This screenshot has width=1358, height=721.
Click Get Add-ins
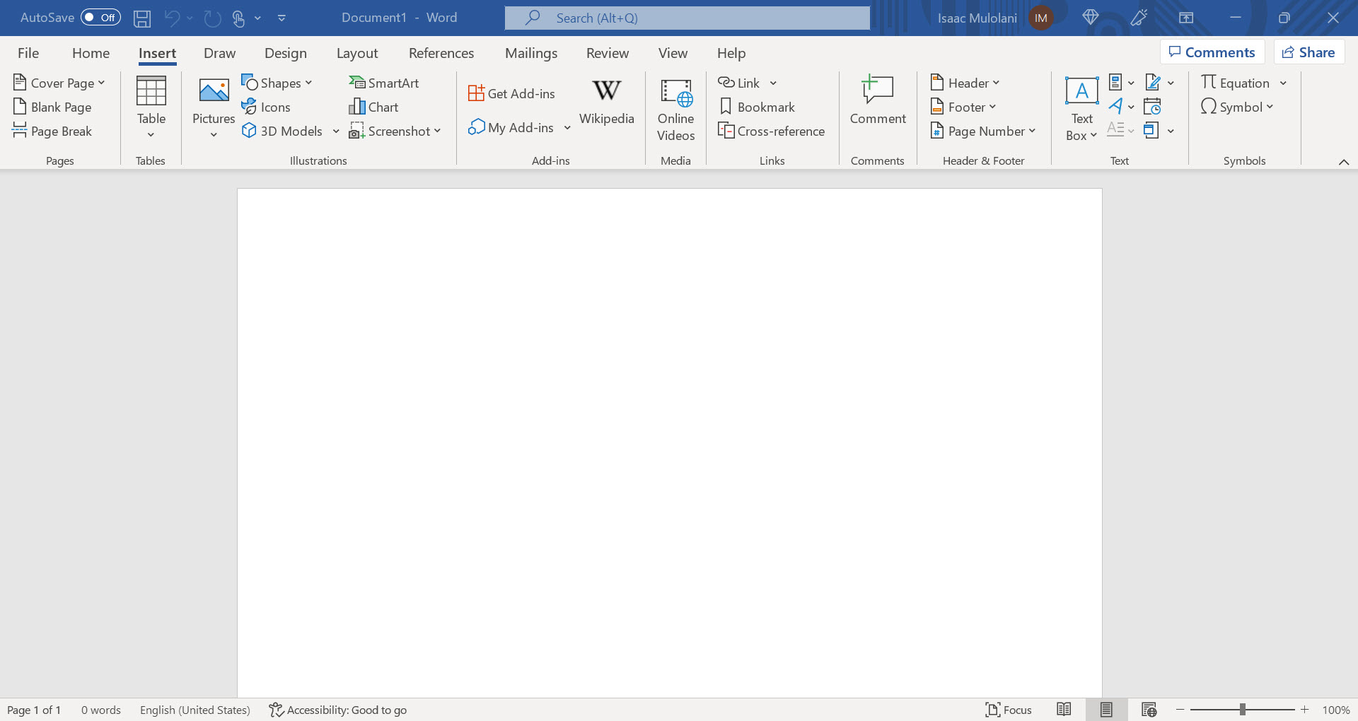(511, 93)
